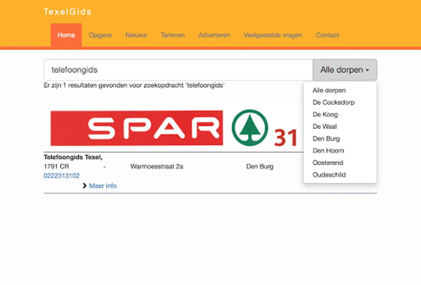Select De Cocksdorp from the village list
The image size is (421, 285).
tap(333, 102)
